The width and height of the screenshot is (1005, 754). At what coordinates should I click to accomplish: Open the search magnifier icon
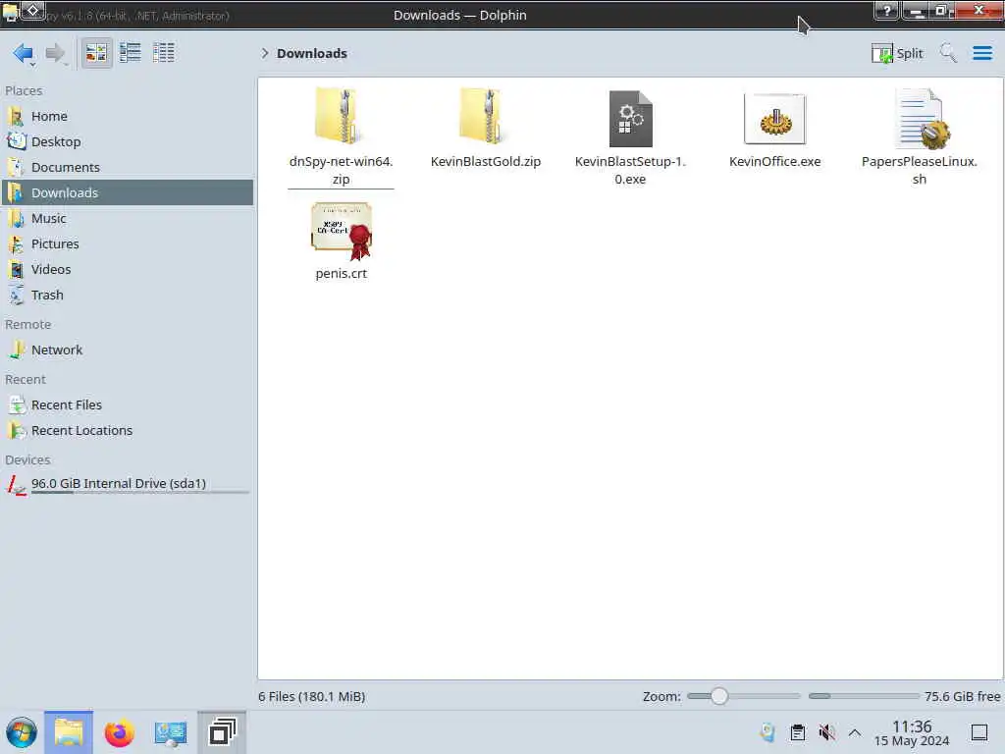[948, 53]
